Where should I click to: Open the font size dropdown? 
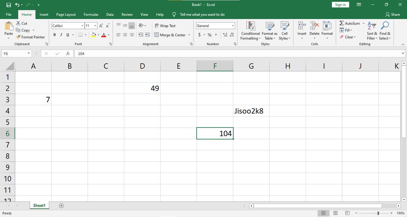pyautogui.click(x=95, y=26)
